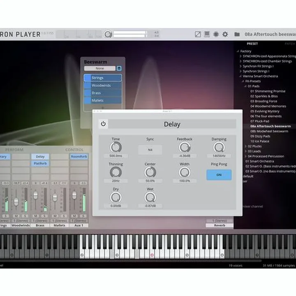Expand SYNCHRON-ized Chamber Strings folder
Image resolution: width=296 pixels, height=296 pixels.
pyautogui.click(x=240, y=61)
